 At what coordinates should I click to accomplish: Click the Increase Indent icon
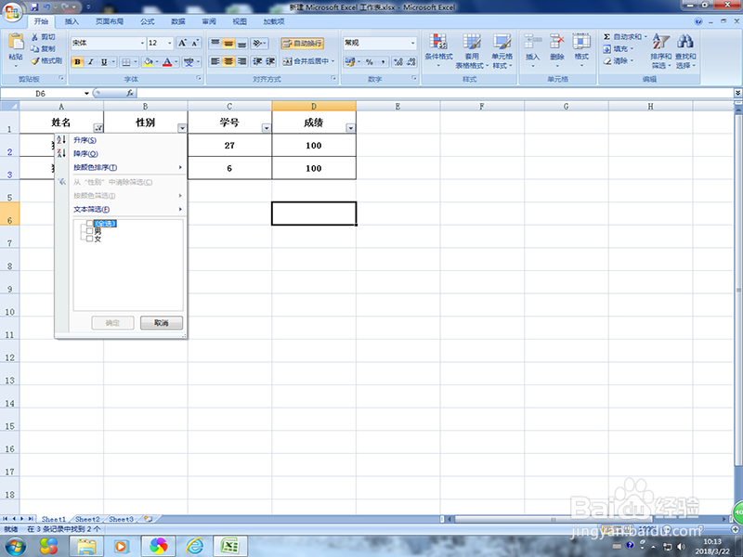pyautogui.click(x=270, y=61)
